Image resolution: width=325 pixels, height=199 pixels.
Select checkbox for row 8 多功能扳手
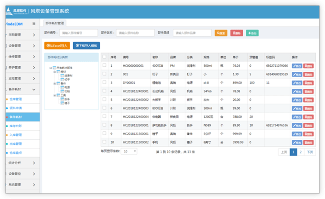coord(104,125)
